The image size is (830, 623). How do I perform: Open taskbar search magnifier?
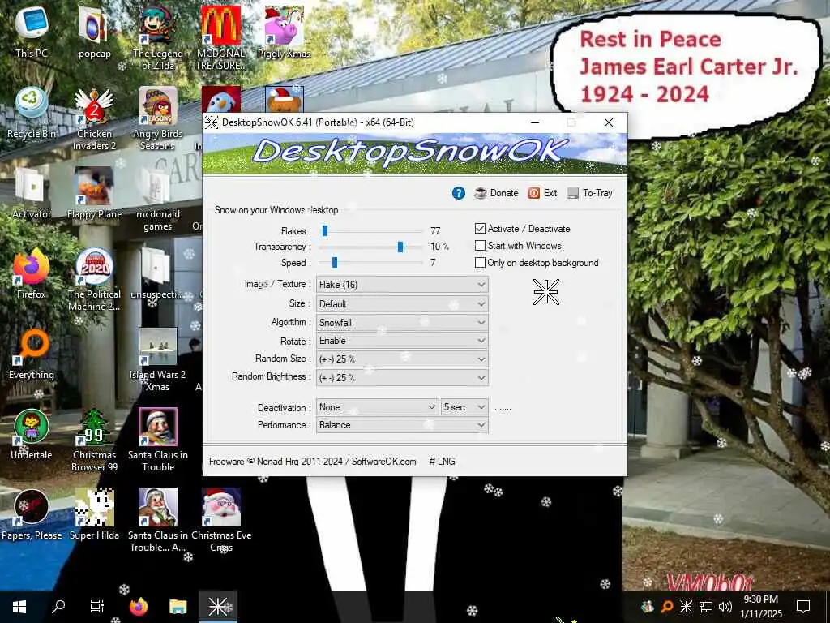[58, 607]
